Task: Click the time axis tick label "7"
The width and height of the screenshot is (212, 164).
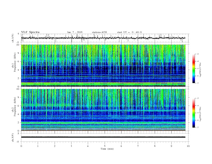Action: pyautogui.click(x=138, y=146)
